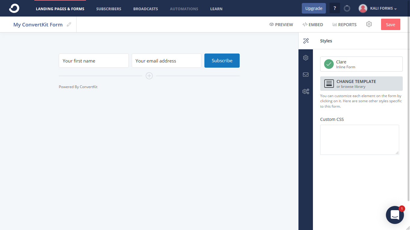410x230 pixels.
Task: Click the email address field
Action: click(x=166, y=60)
